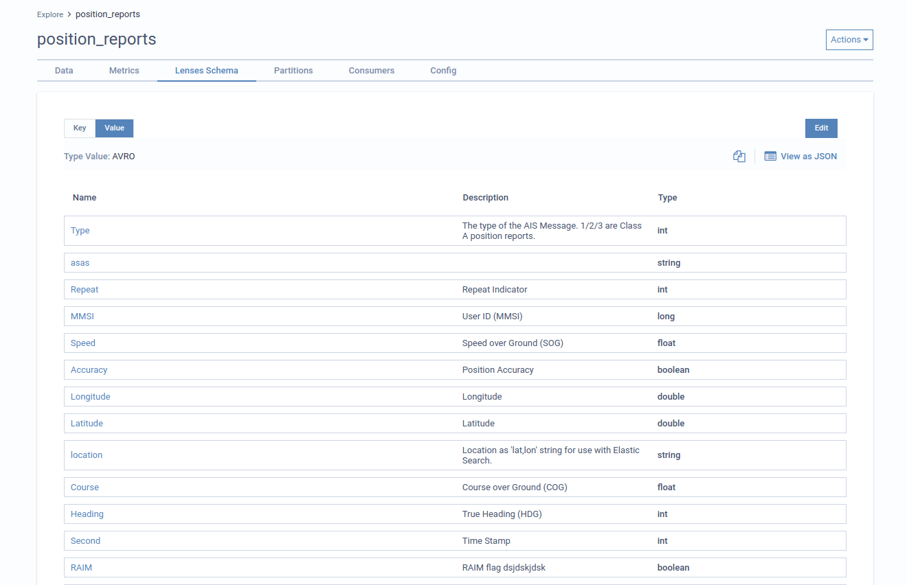Select the Value schema toggle
907x585 pixels.
point(114,128)
